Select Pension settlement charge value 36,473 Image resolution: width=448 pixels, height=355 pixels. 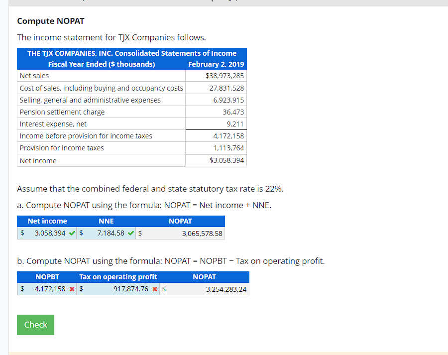(233, 112)
